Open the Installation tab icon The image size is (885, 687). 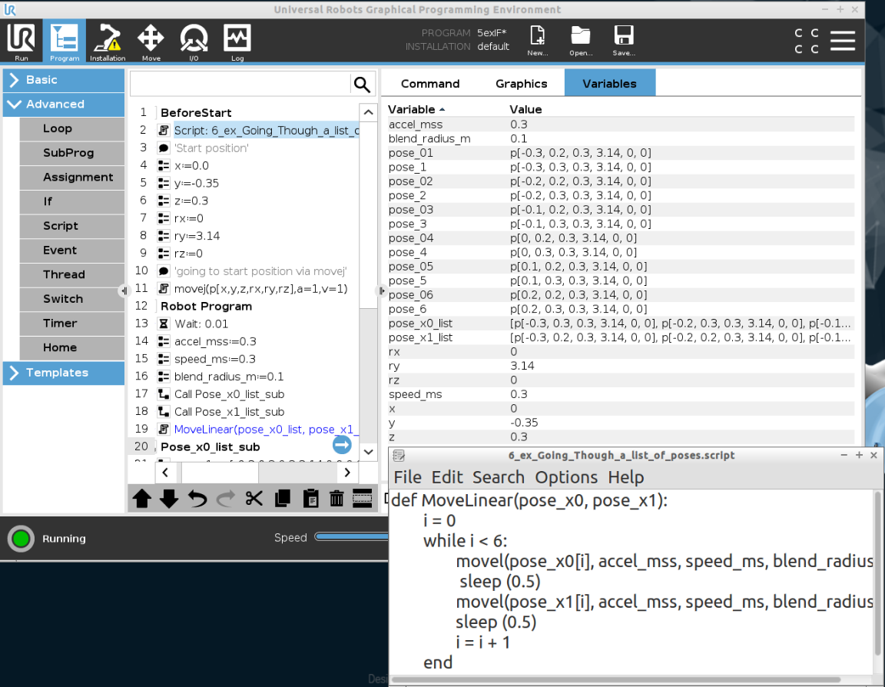pyautogui.click(x=108, y=41)
